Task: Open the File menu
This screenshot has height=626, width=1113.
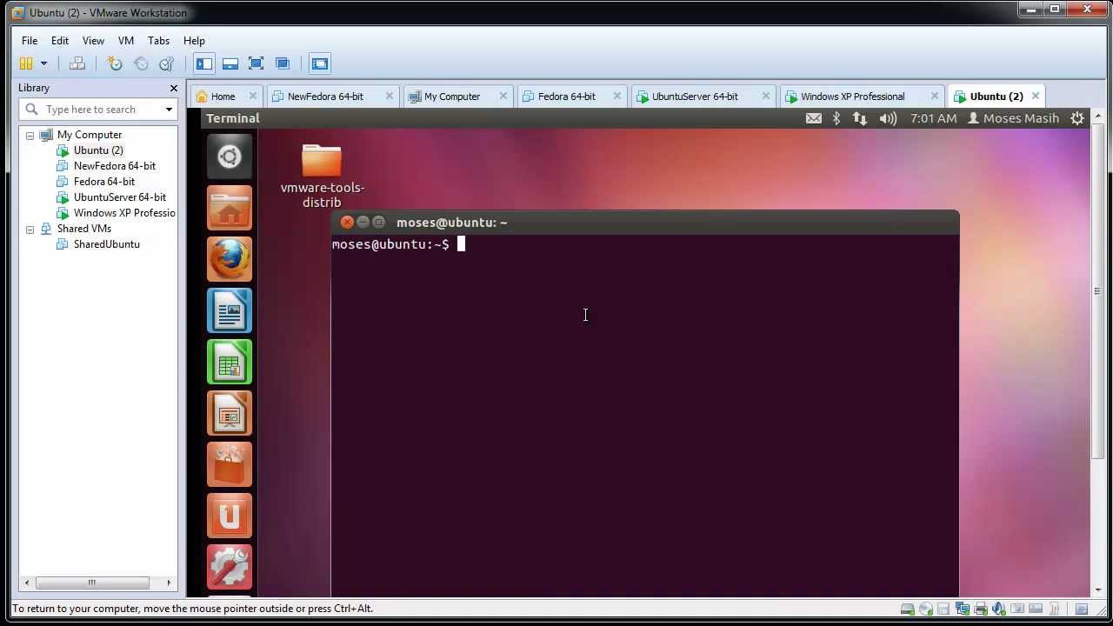Action: [x=30, y=41]
